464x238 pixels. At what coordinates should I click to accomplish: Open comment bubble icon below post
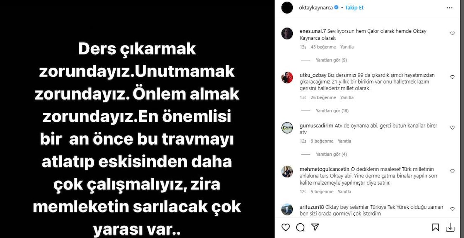(x=301, y=227)
